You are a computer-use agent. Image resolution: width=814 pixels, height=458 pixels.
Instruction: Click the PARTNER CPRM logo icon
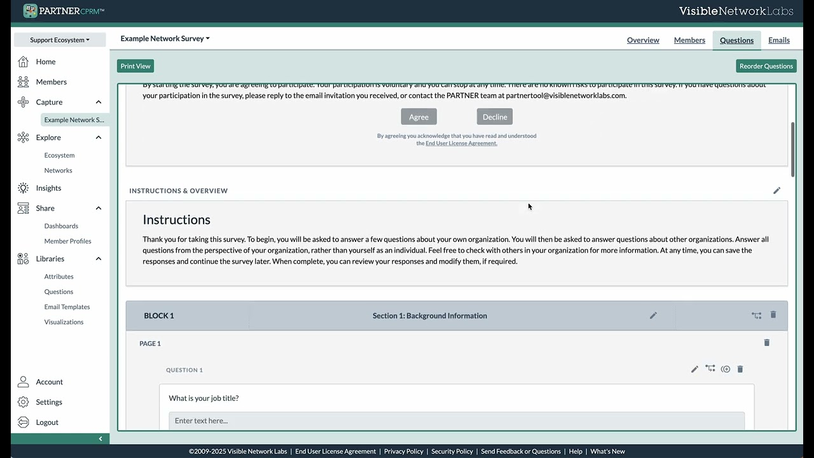[31, 11]
